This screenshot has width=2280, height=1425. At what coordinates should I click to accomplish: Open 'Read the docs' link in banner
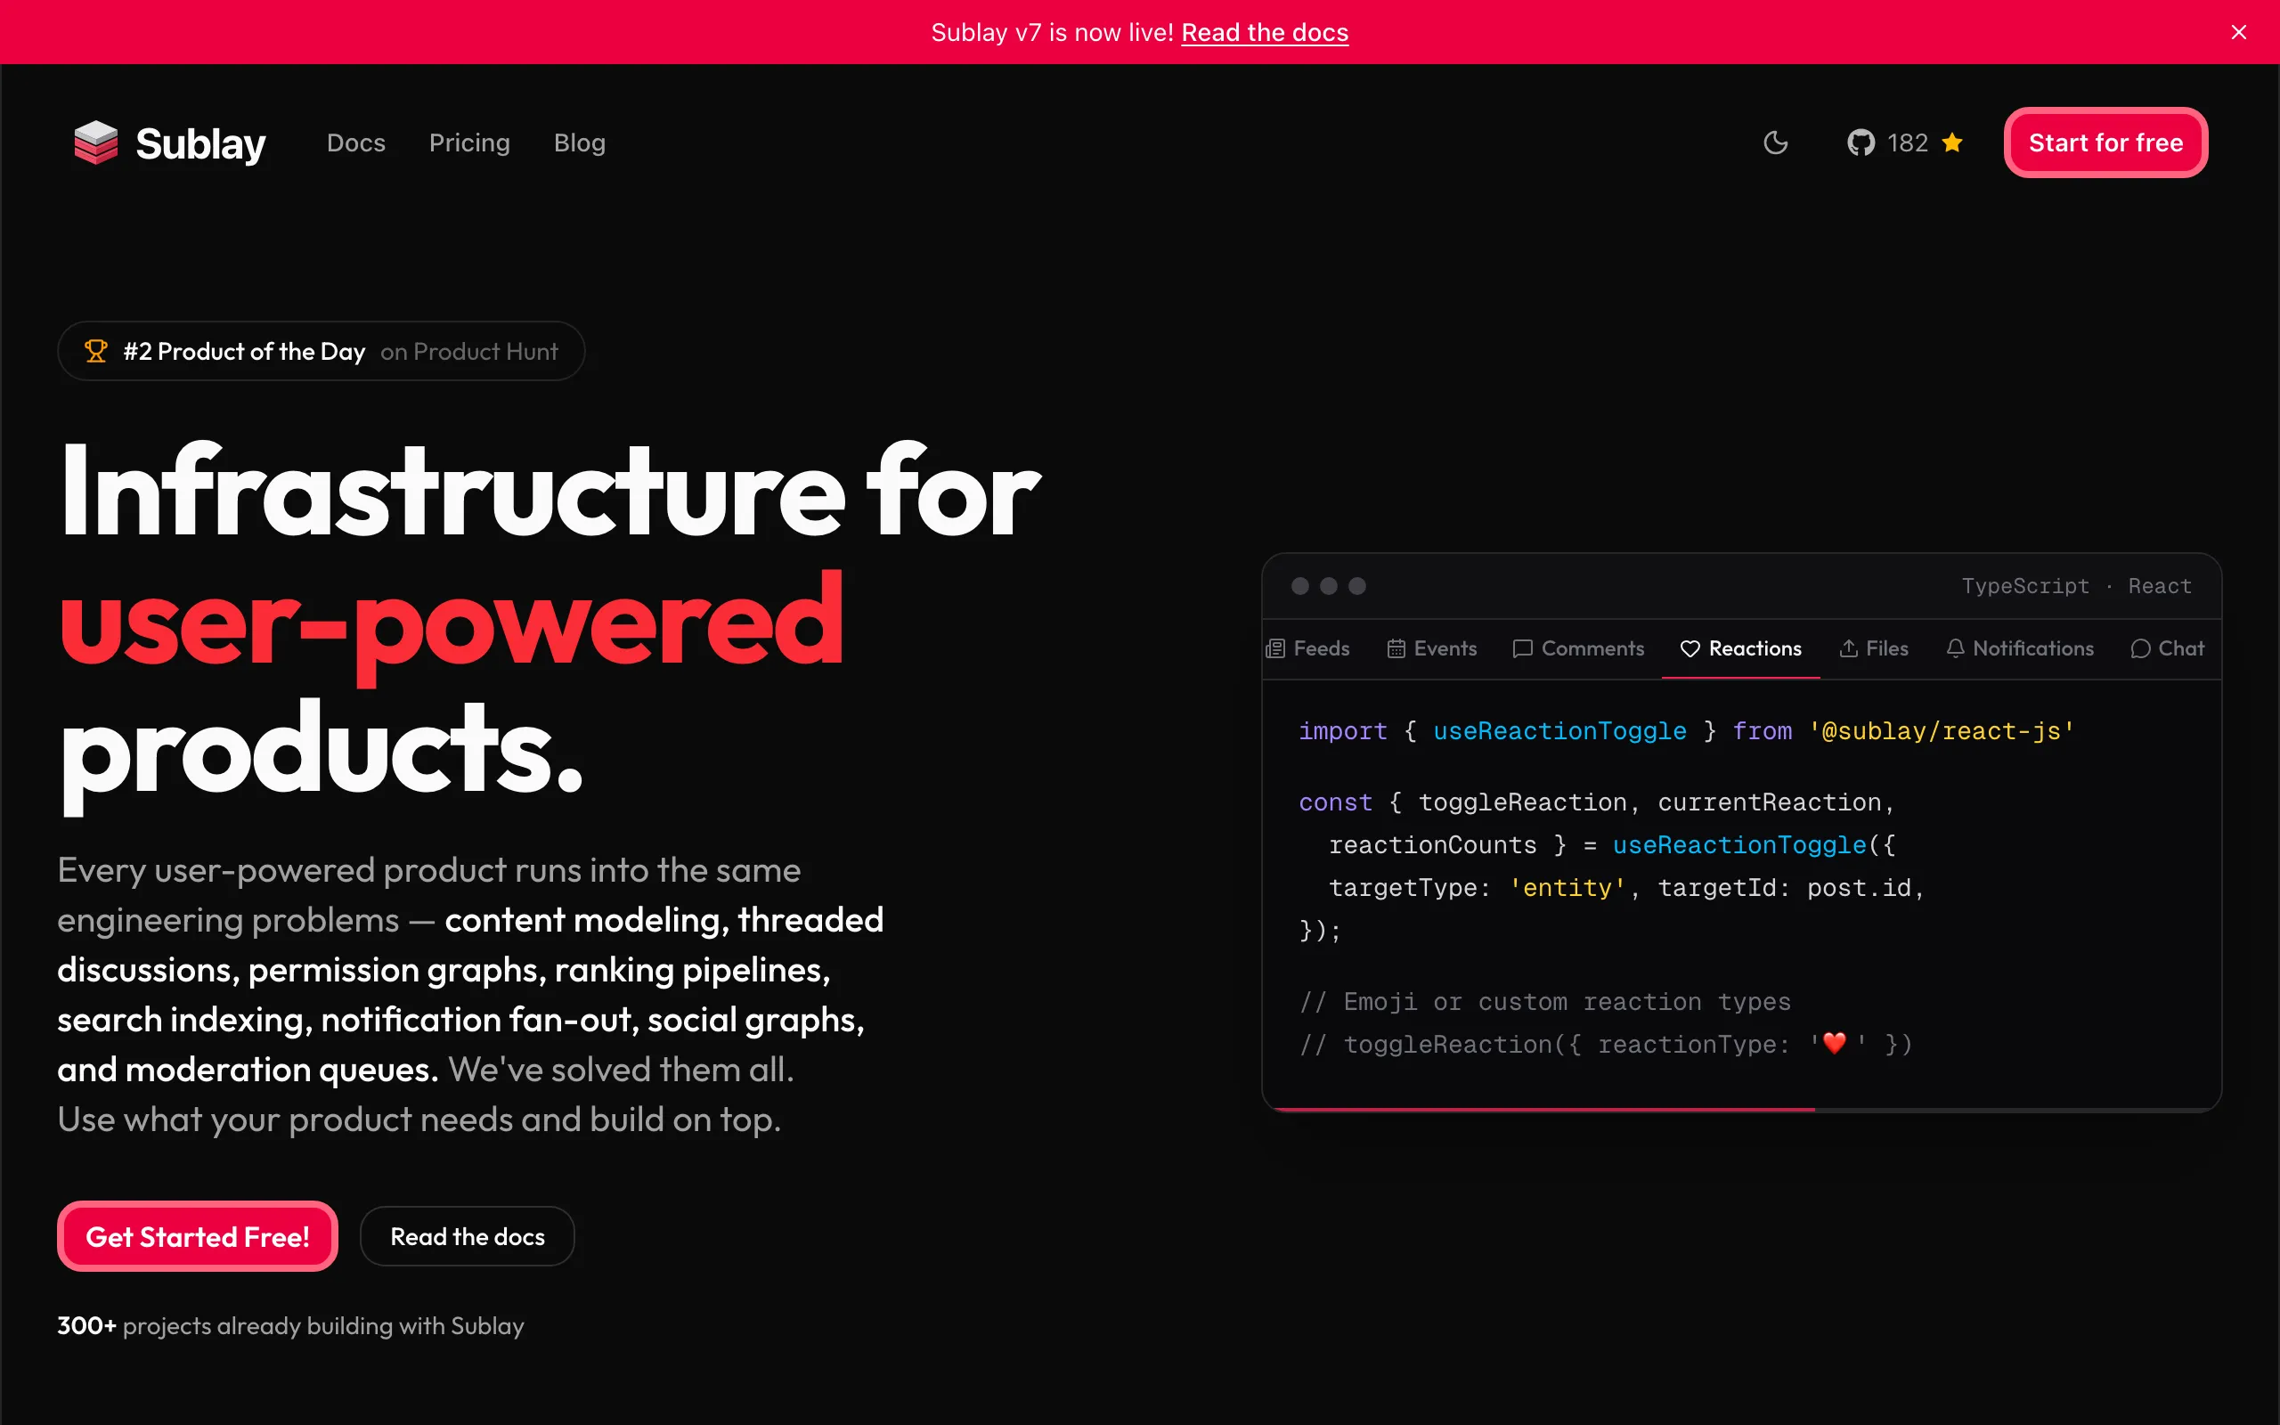[1265, 32]
